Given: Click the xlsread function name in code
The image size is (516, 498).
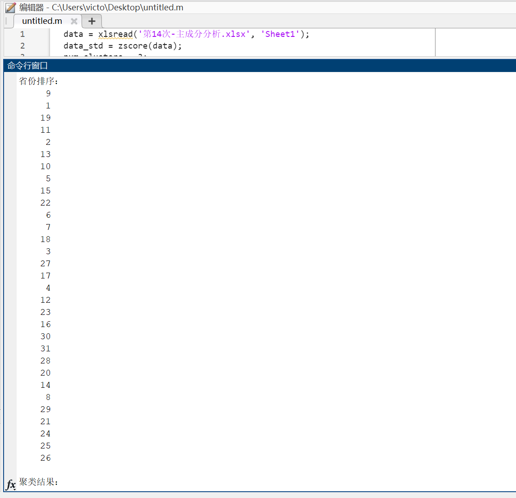Looking at the screenshot, I should click(x=115, y=34).
